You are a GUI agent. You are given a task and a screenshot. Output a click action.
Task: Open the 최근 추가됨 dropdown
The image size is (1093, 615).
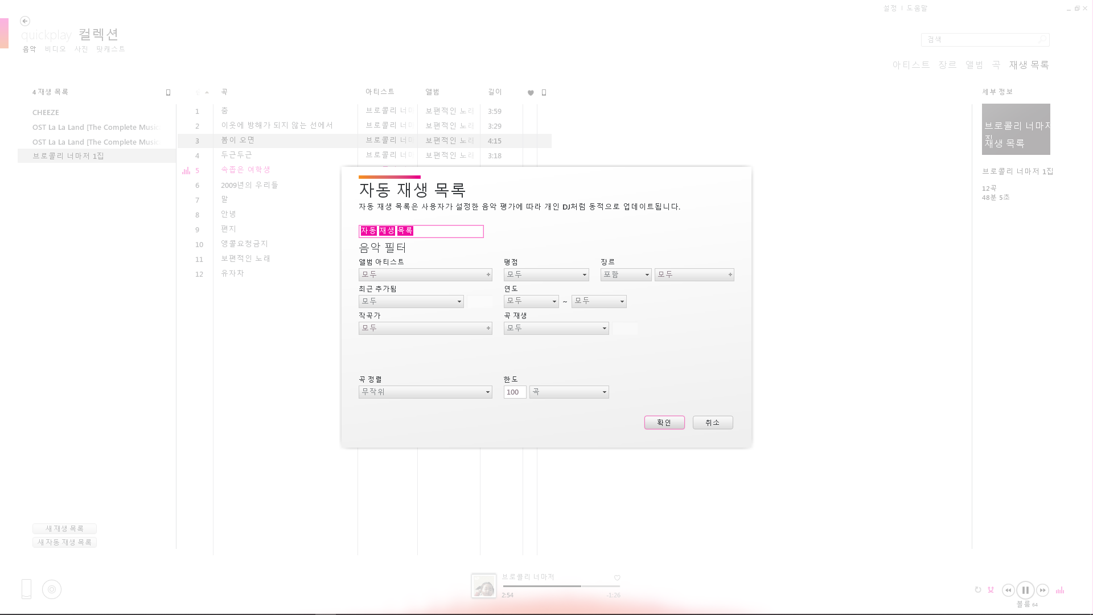click(411, 301)
